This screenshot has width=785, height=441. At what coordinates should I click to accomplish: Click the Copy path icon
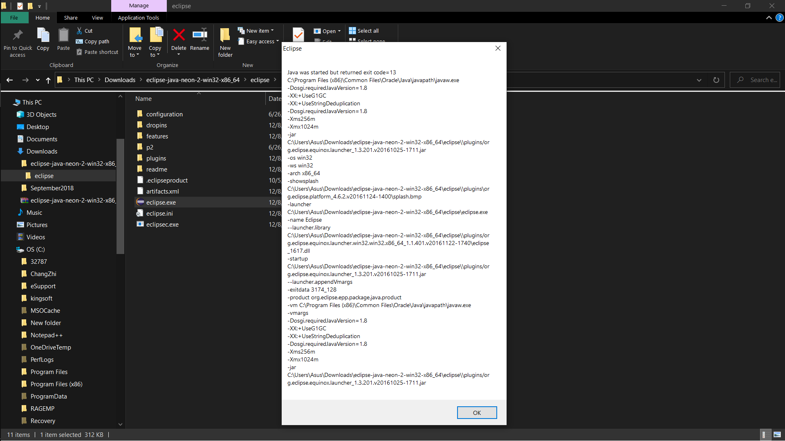[x=79, y=41]
